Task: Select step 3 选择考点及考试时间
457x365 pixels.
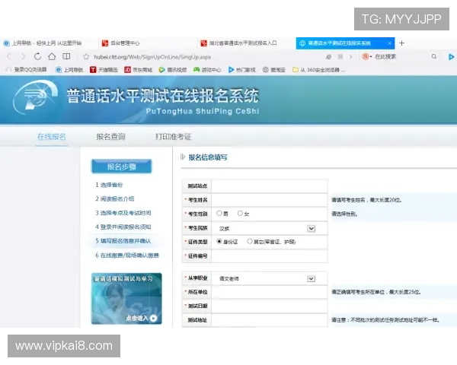Action: [123, 213]
